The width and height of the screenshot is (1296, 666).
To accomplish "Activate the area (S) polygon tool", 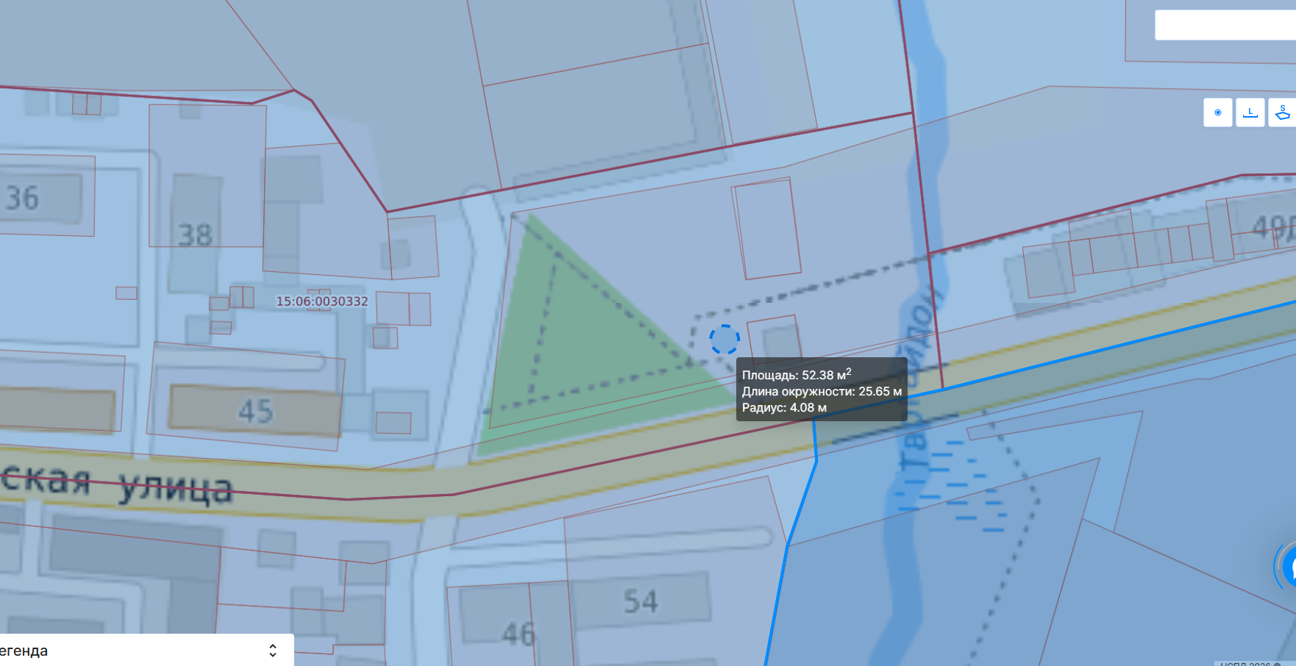I will (x=1282, y=112).
